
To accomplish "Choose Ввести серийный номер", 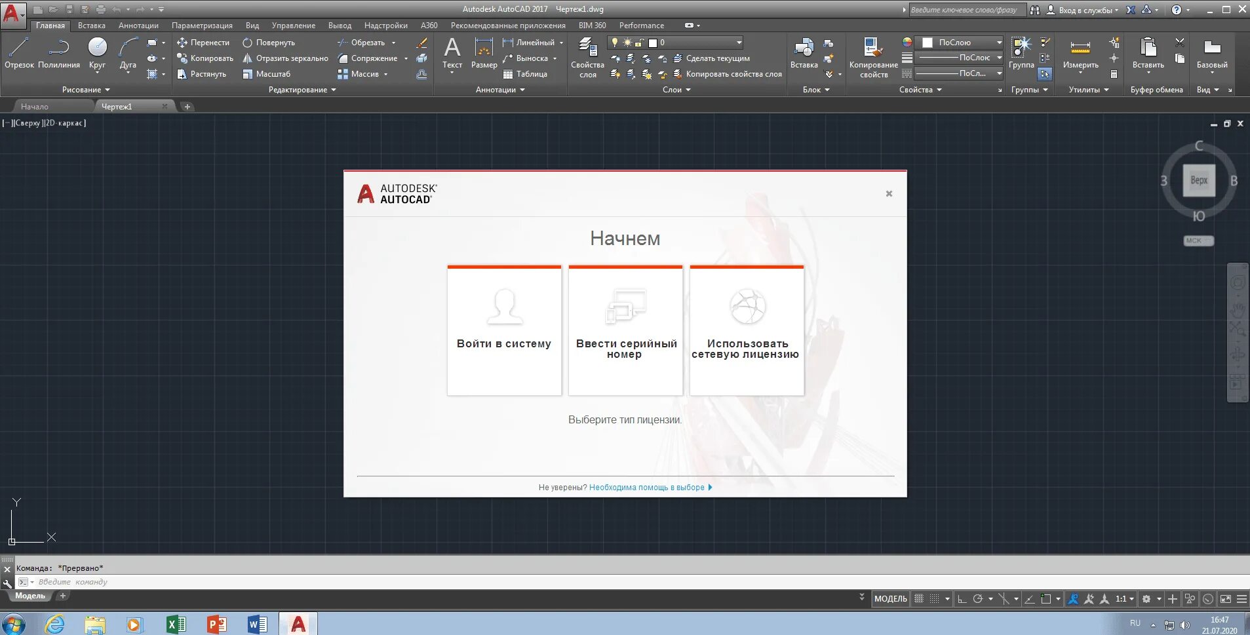I will 625,330.
